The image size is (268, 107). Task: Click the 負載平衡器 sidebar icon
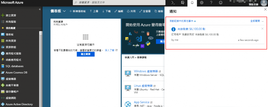[x=3, y=85]
